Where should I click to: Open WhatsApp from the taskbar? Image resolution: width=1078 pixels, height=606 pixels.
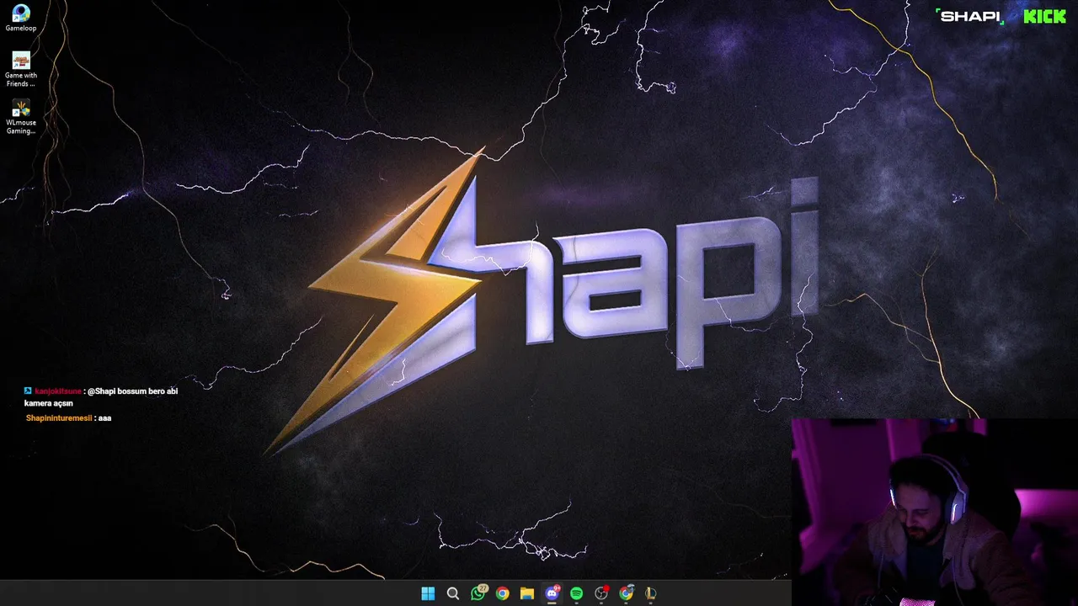(x=478, y=593)
